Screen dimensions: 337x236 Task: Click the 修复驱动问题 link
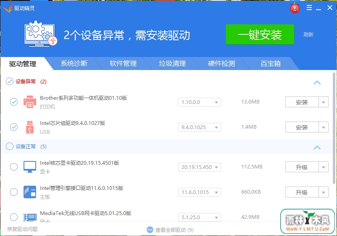[x=22, y=229]
